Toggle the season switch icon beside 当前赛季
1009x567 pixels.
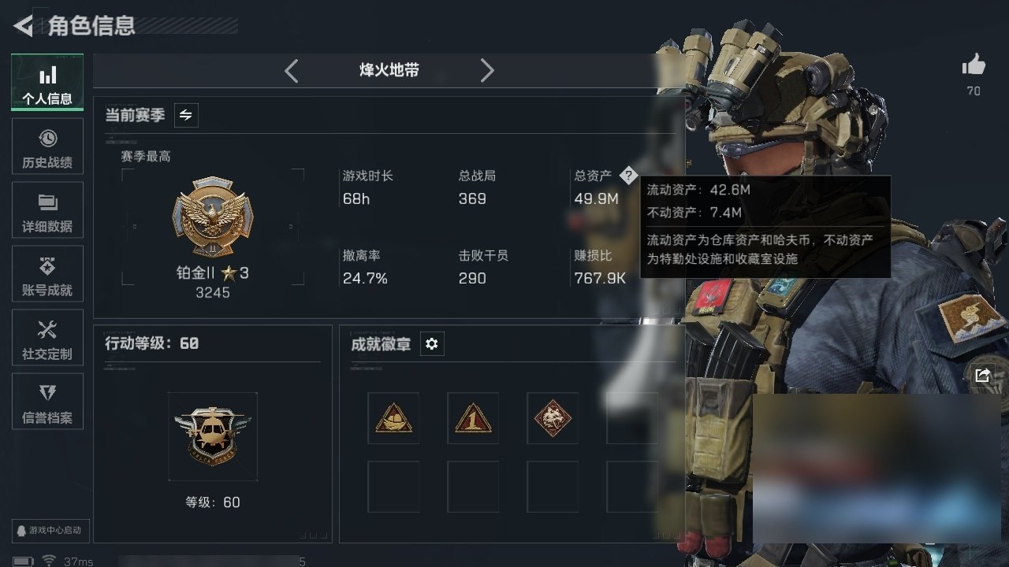pyautogui.click(x=185, y=115)
